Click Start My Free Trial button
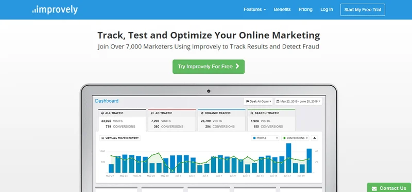 [x=363, y=10]
